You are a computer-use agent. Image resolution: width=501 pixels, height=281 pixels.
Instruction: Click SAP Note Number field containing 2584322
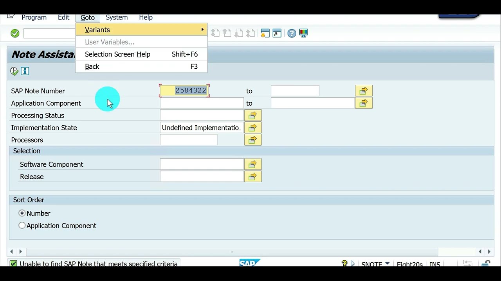click(184, 91)
